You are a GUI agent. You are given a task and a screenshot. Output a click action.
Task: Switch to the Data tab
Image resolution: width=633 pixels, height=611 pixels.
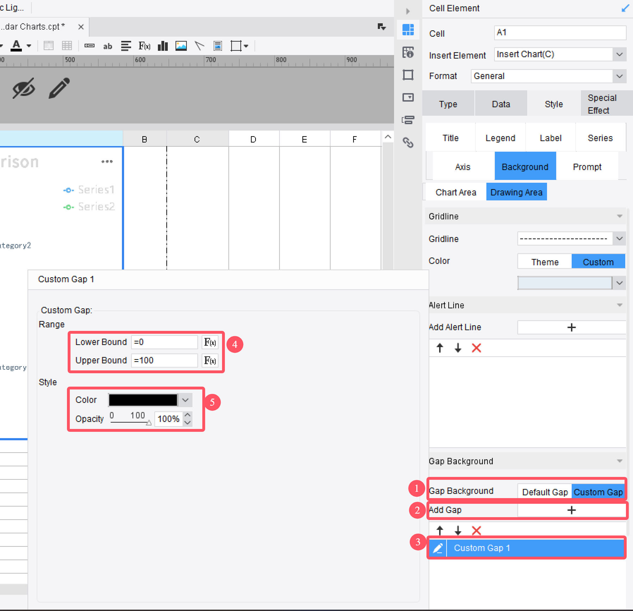tap(501, 104)
